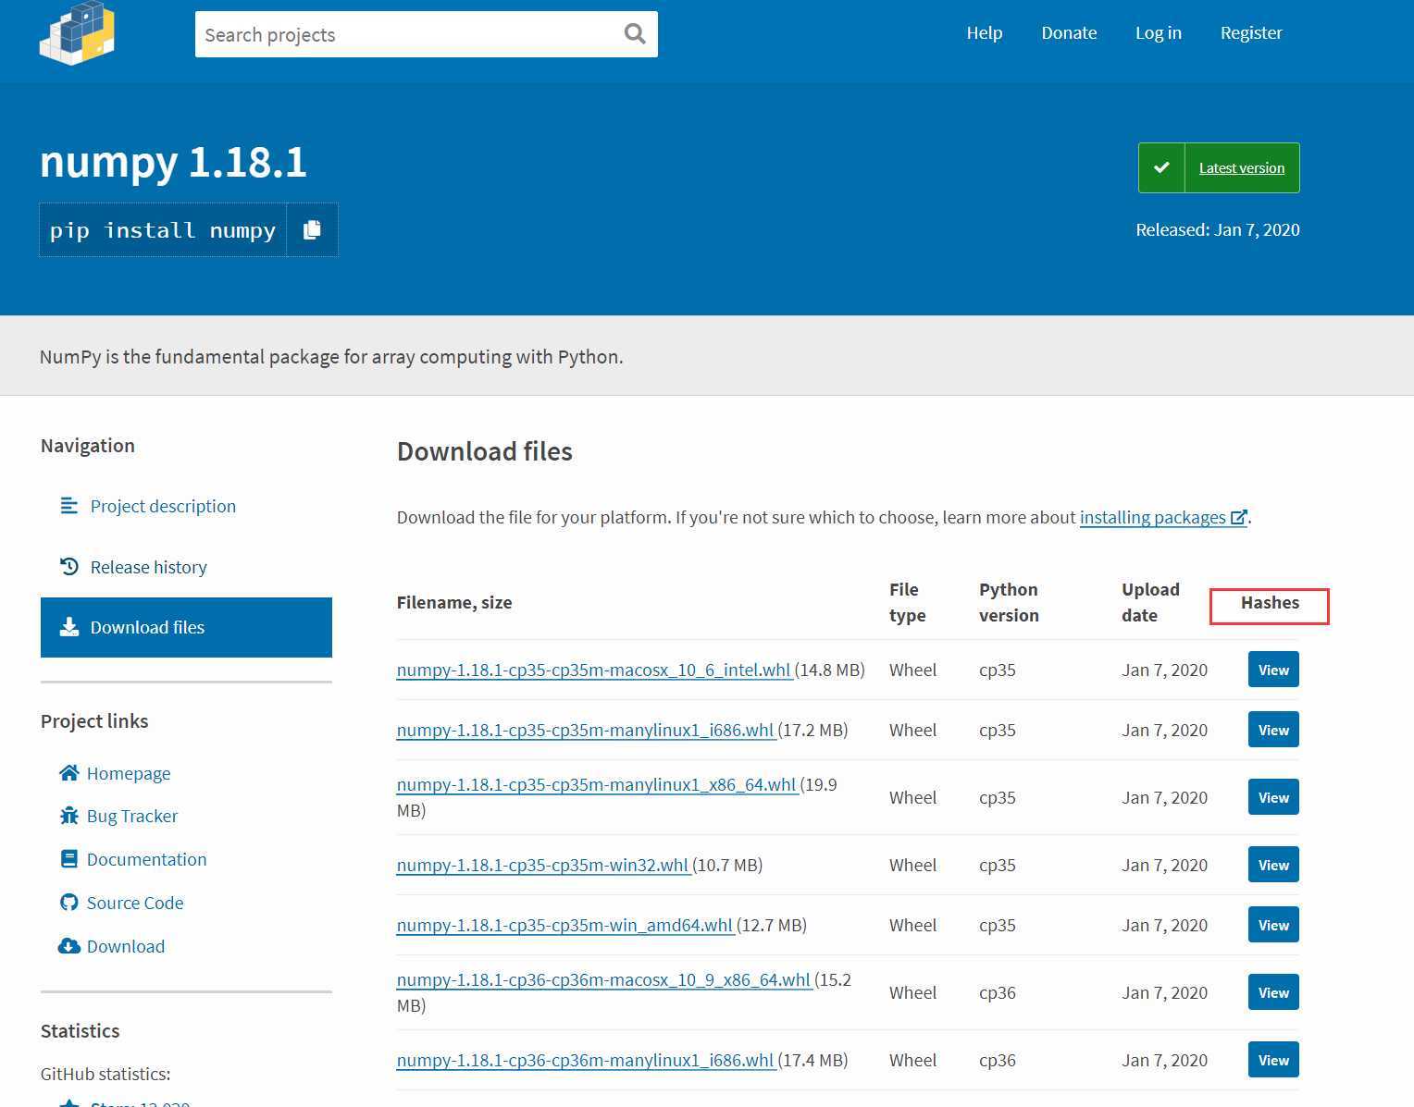Click the pip install numpy command text
The height and width of the screenshot is (1107, 1414).
[x=163, y=229]
